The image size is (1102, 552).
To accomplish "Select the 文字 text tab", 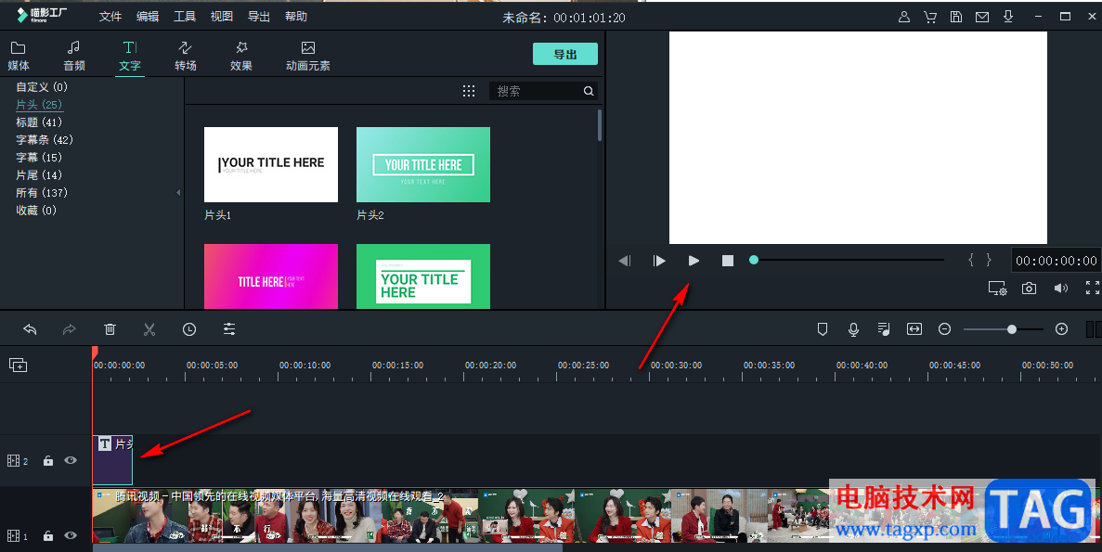I will (130, 57).
